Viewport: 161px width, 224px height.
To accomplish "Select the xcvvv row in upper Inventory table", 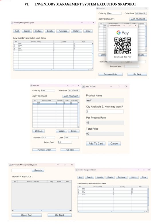I will tap(52, 50).
